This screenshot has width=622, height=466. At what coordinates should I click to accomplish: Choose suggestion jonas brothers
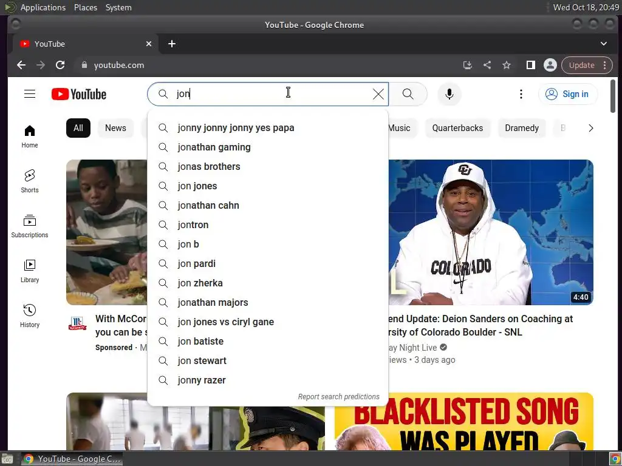(x=268, y=167)
